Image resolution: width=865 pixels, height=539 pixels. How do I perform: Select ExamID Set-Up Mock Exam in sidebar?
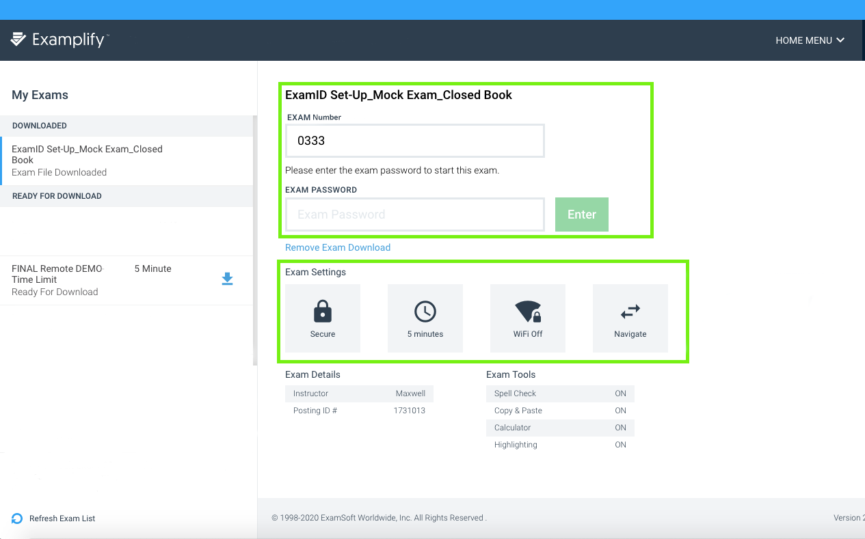coord(87,160)
